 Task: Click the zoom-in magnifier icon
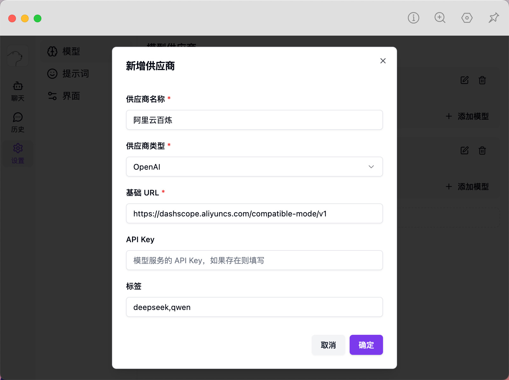tap(440, 18)
